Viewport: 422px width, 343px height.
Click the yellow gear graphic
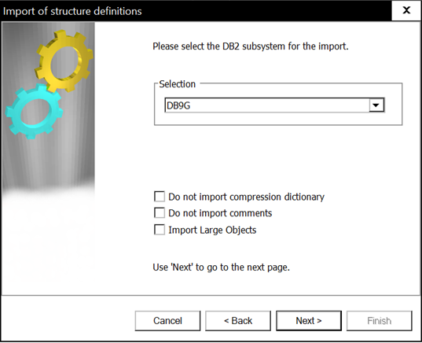click(x=64, y=61)
